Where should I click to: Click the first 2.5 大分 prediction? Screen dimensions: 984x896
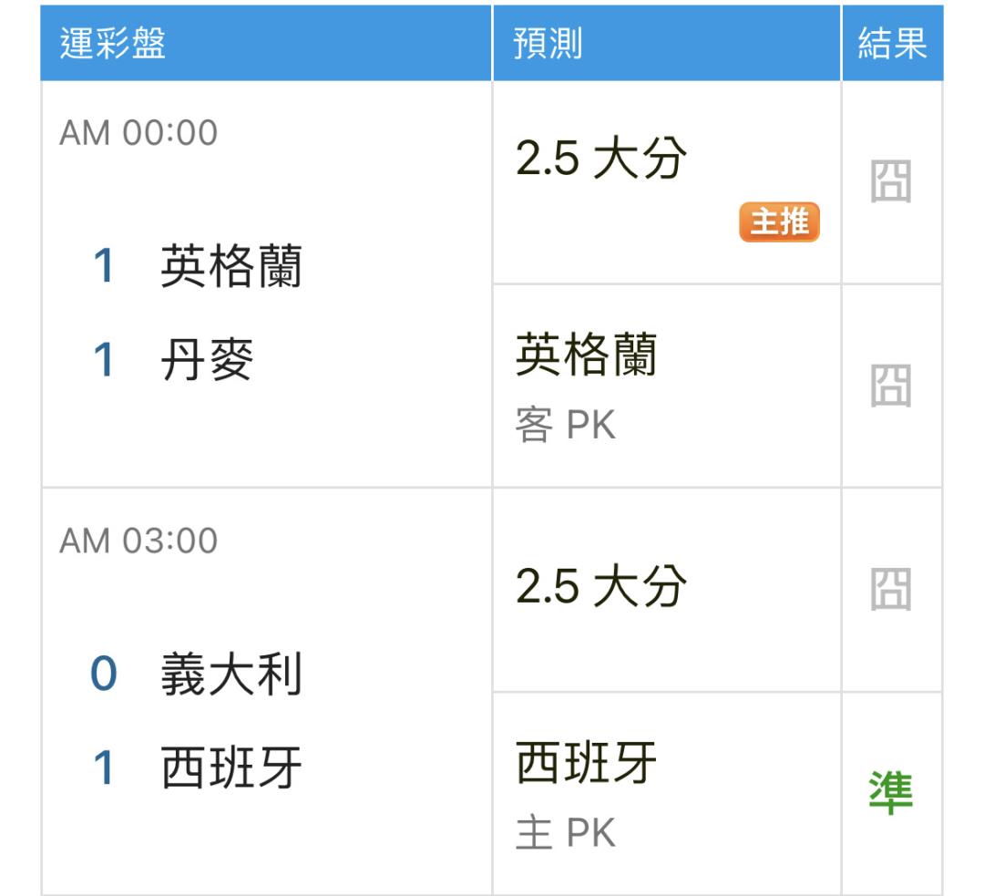coord(601,158)
